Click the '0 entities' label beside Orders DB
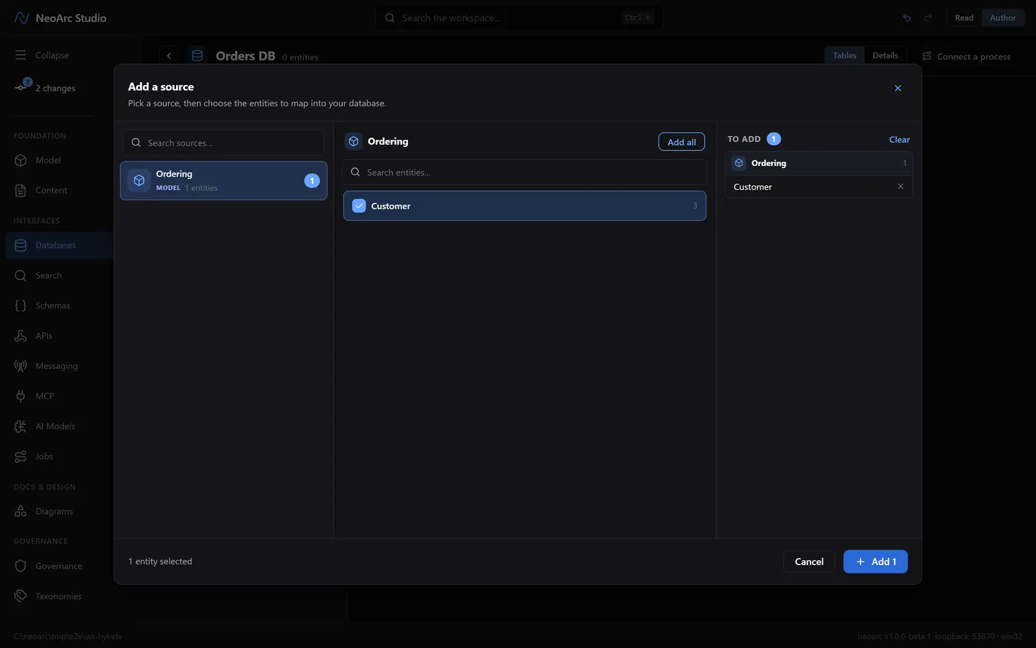 click(x=300, y=58)
